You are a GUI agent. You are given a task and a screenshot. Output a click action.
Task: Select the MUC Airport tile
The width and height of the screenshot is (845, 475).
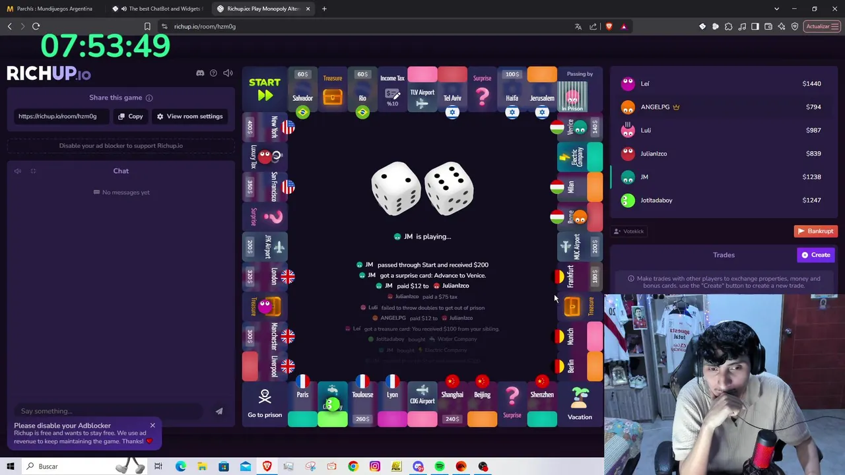coord(578,247)
